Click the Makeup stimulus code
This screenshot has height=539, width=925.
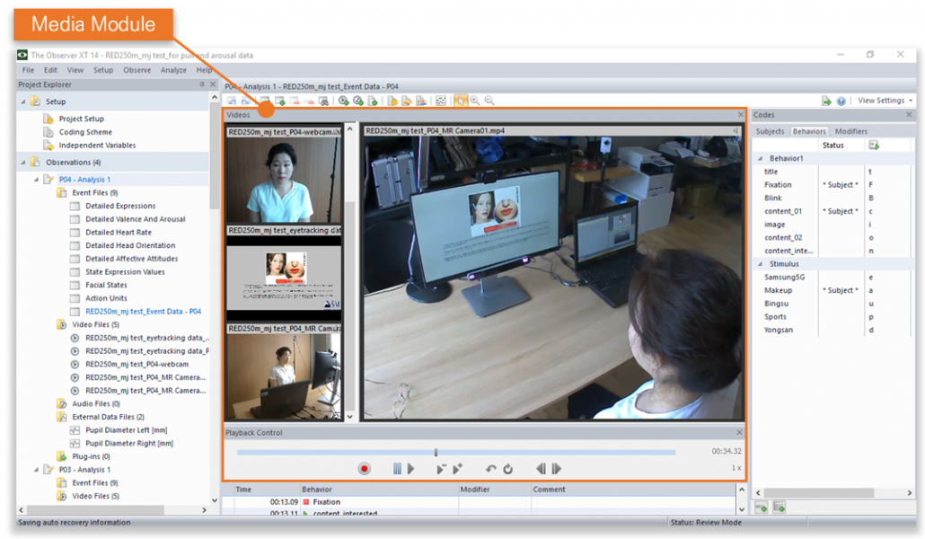tap(778, 290)
